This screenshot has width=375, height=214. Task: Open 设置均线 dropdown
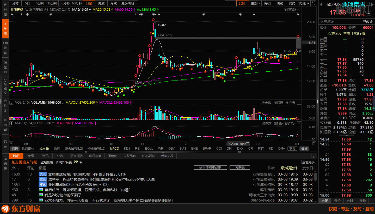click(291, 9)
